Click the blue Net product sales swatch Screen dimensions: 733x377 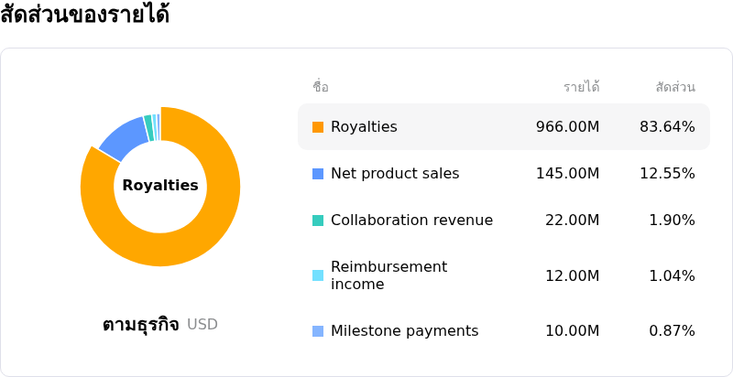[318, 174]
